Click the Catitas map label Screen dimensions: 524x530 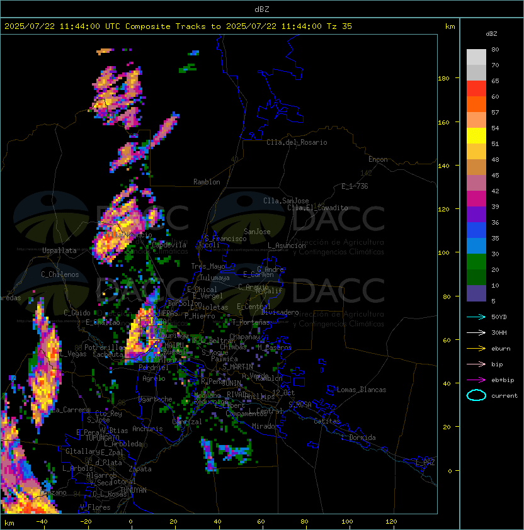click(327, 421)
